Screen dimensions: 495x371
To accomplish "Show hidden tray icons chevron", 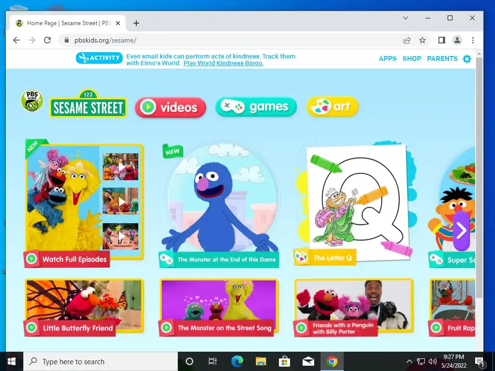I will pyautogui.click(x=409, y=361).
